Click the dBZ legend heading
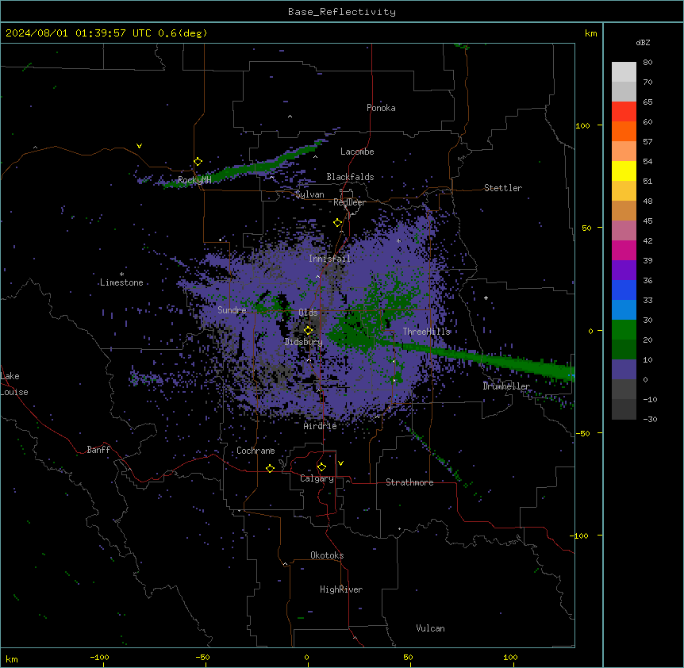This screenshot has width=684, height=668. pyautogui.click(x=643, y=42)
